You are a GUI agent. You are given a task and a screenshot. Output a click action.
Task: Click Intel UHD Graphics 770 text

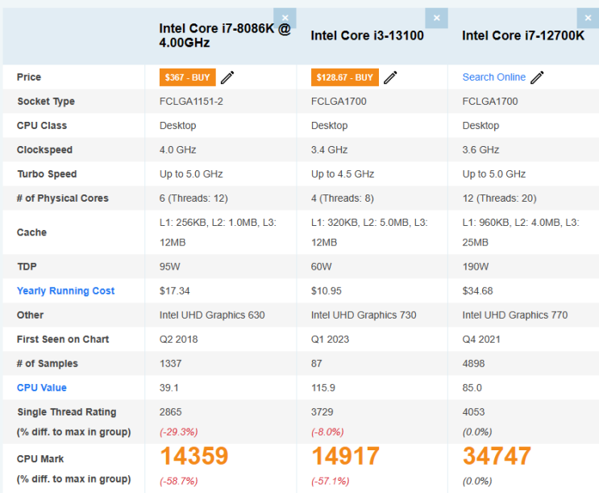click(x=515, y=315)
